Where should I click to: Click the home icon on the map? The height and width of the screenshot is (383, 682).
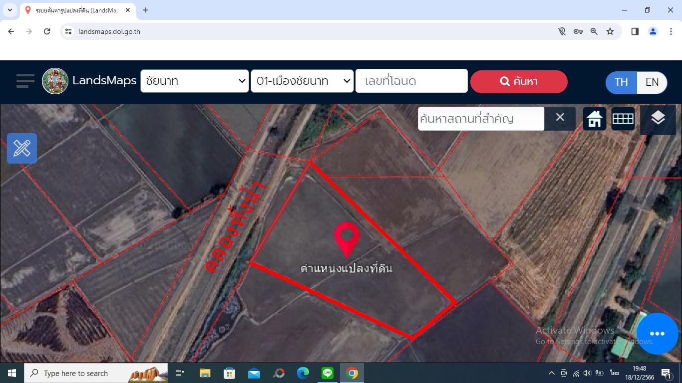[x=594, y=119]
